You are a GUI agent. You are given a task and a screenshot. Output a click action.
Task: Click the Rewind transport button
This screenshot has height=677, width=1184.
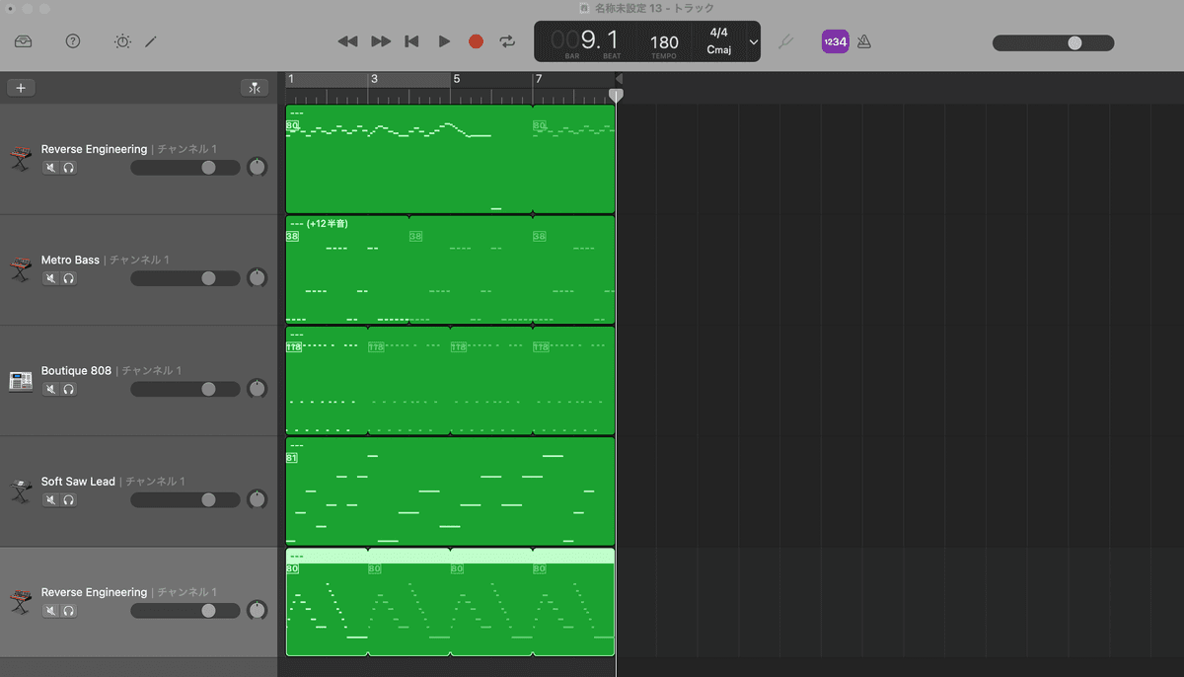click(347, 41)
